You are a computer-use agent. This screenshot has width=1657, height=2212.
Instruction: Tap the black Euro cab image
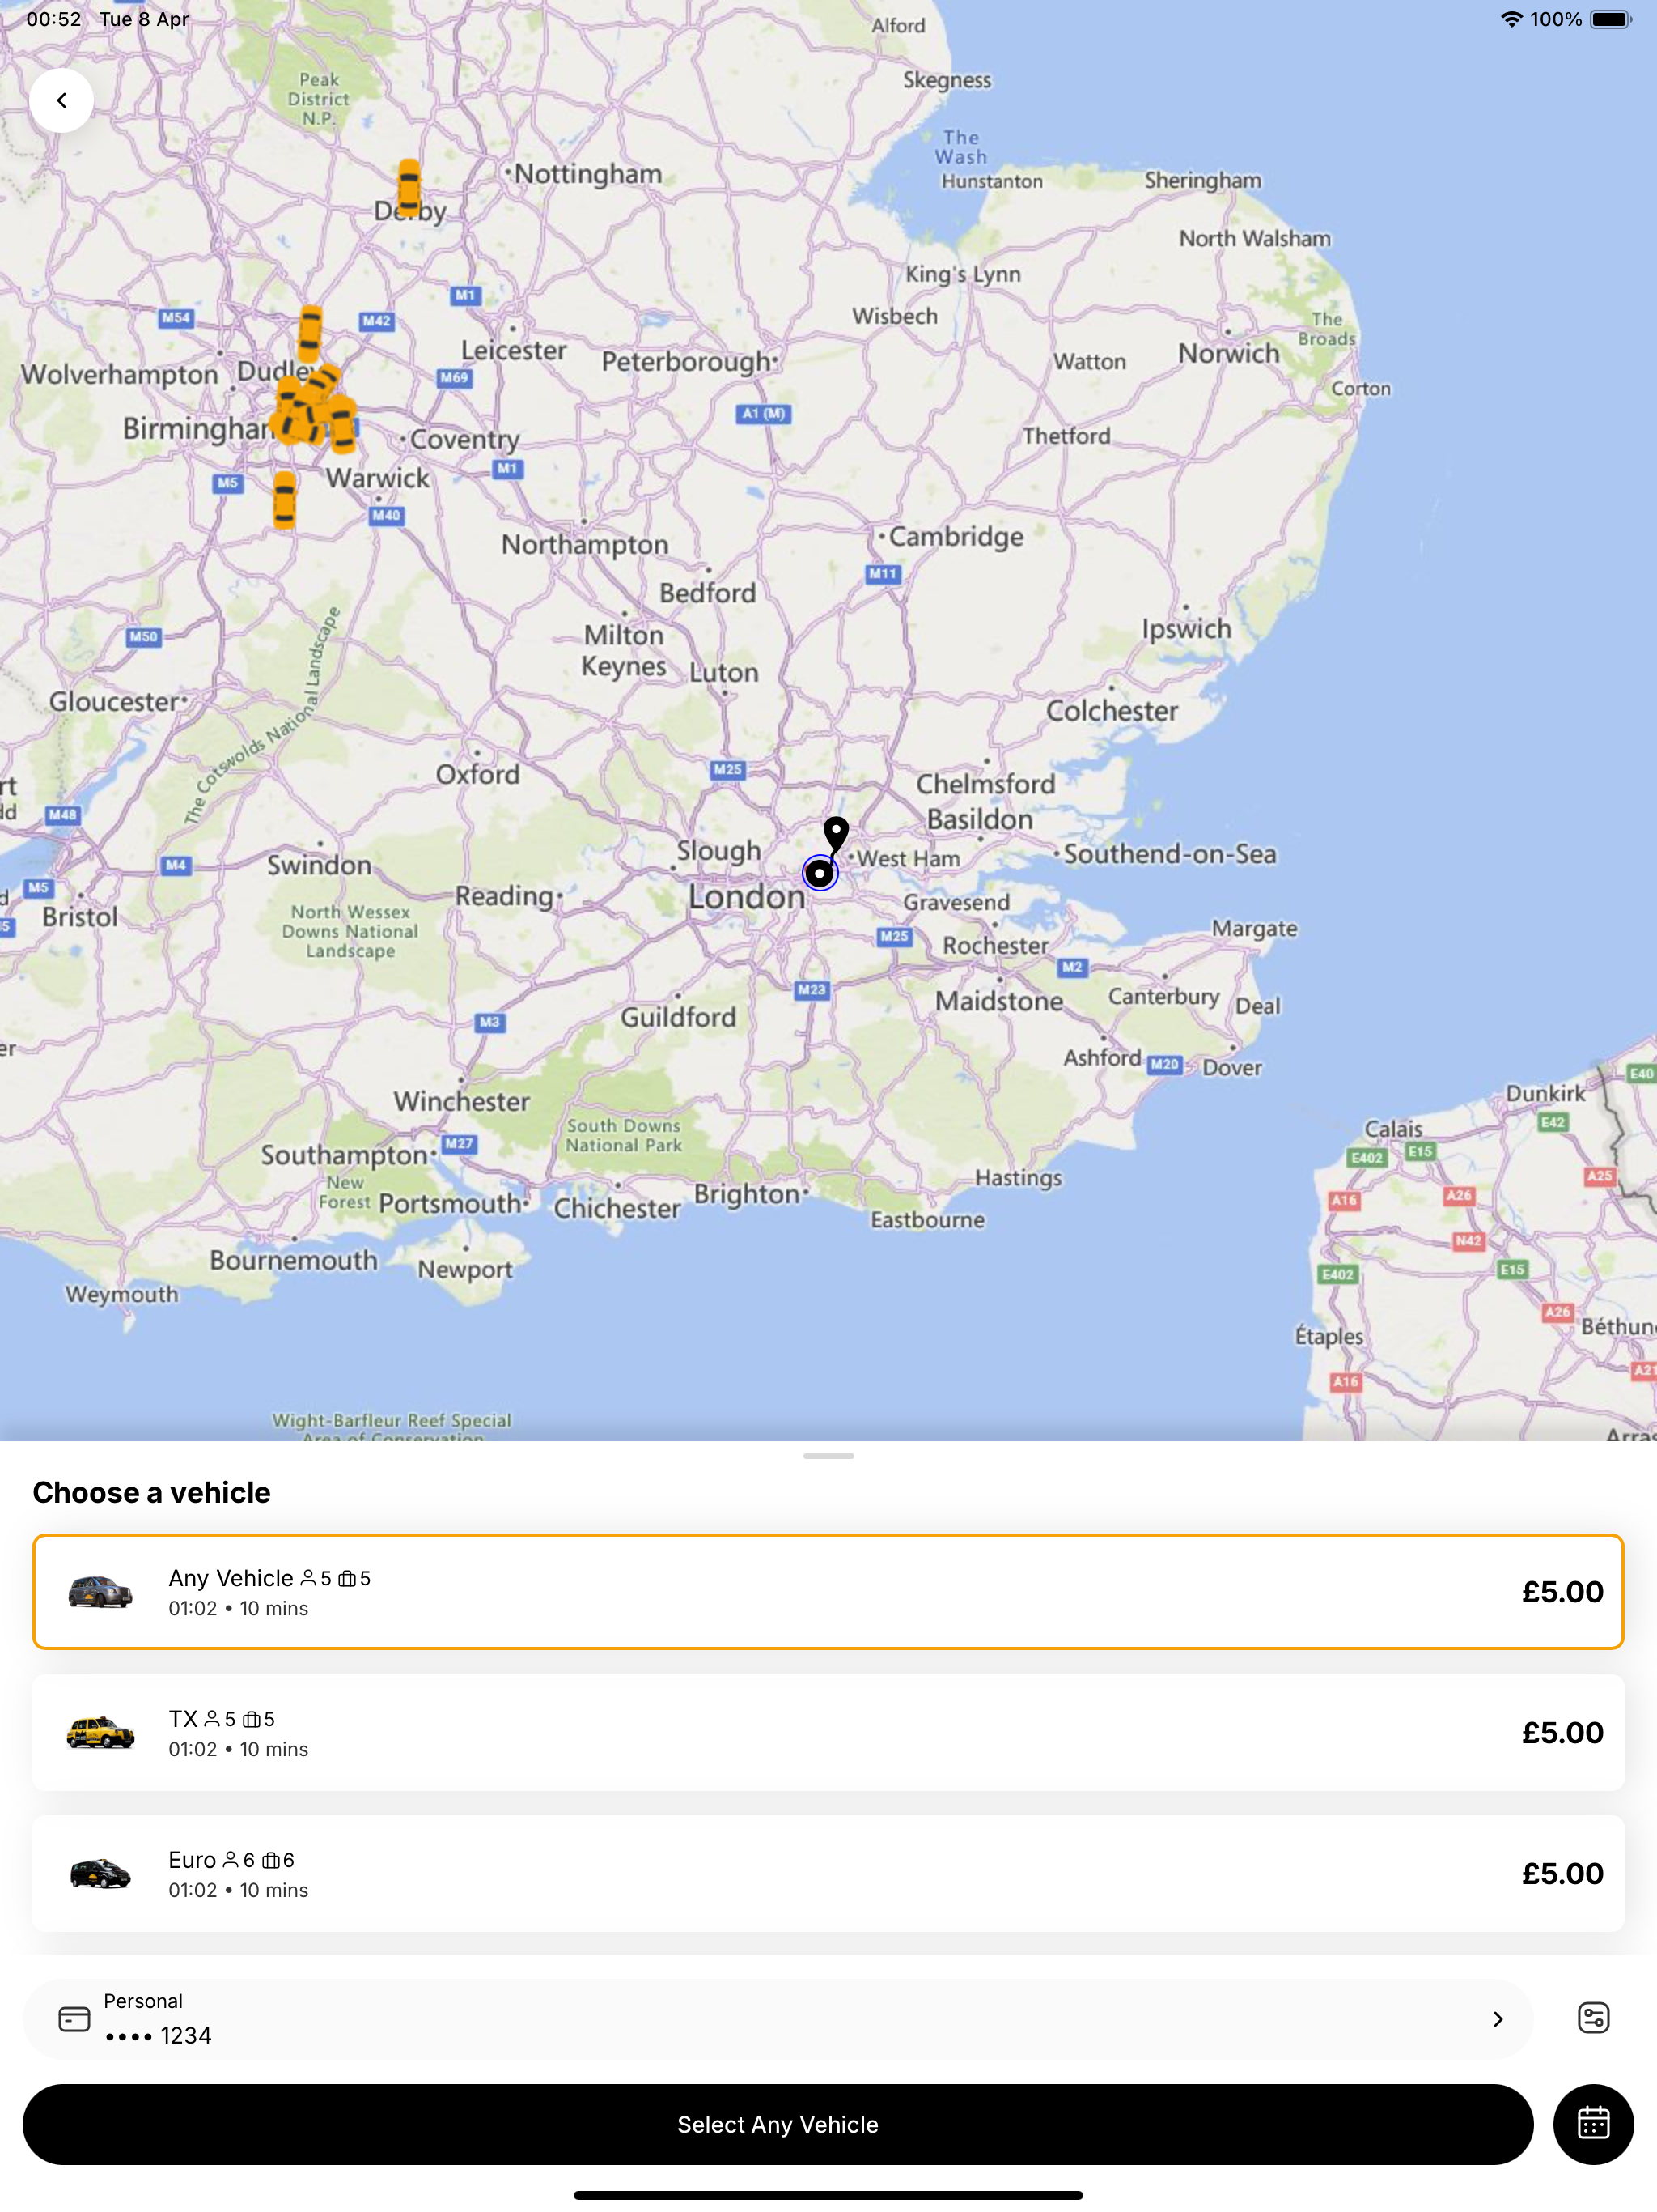coord(100,1873)
